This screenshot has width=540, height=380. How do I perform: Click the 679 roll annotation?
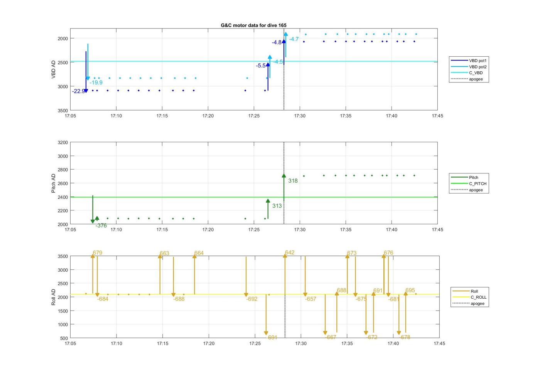pos(97,253)
